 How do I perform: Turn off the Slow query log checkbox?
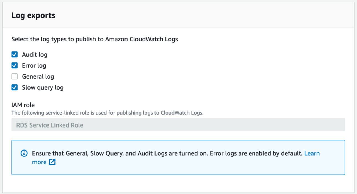[15, 87]
